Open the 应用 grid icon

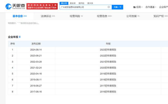[134, 7]
